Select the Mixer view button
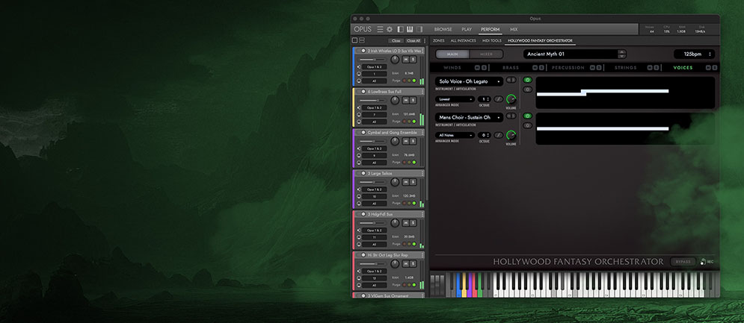The image size is (744, 323). (x=486, y=54)
